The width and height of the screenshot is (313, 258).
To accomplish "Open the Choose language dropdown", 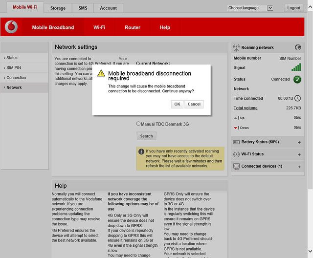I will coord(251,8).
